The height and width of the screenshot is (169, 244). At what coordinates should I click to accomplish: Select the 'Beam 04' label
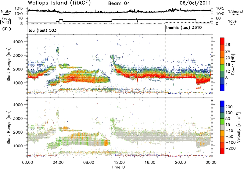tap(119, 3)
